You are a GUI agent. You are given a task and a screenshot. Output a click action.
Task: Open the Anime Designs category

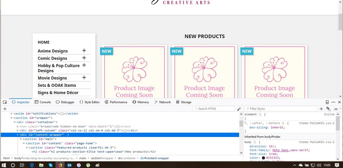click(53, 51)
